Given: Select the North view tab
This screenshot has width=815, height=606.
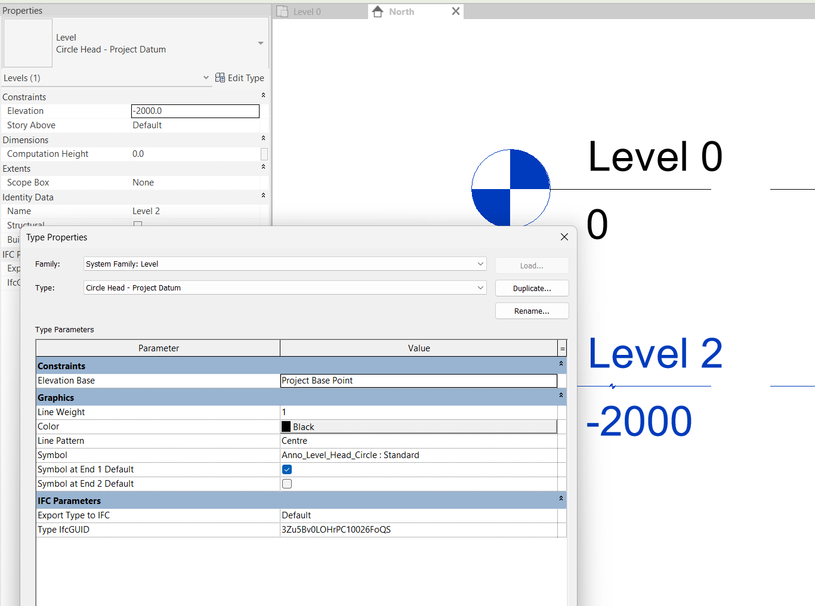Looking at the screenshot, I should click(401, 11).
